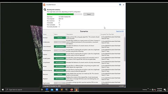Select the Mover scenario name
168x94 pixels.
[45, 66]
